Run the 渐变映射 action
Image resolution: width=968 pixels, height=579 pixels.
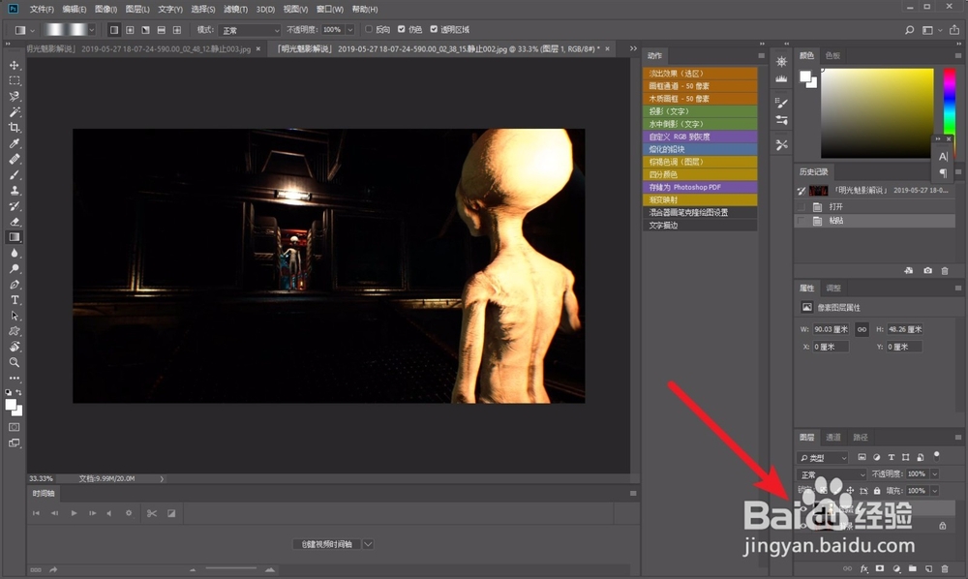click(x=700, y=200)
